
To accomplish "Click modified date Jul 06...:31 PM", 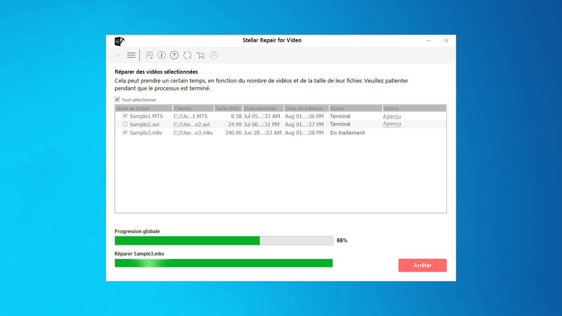I will (x=262, y=125).
